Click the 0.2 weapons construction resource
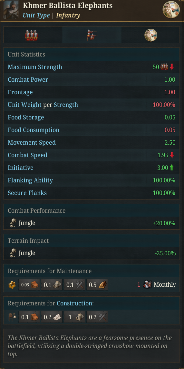Image resolution: width=184 pixels, height=369 pixels. (x=97, y=317)
